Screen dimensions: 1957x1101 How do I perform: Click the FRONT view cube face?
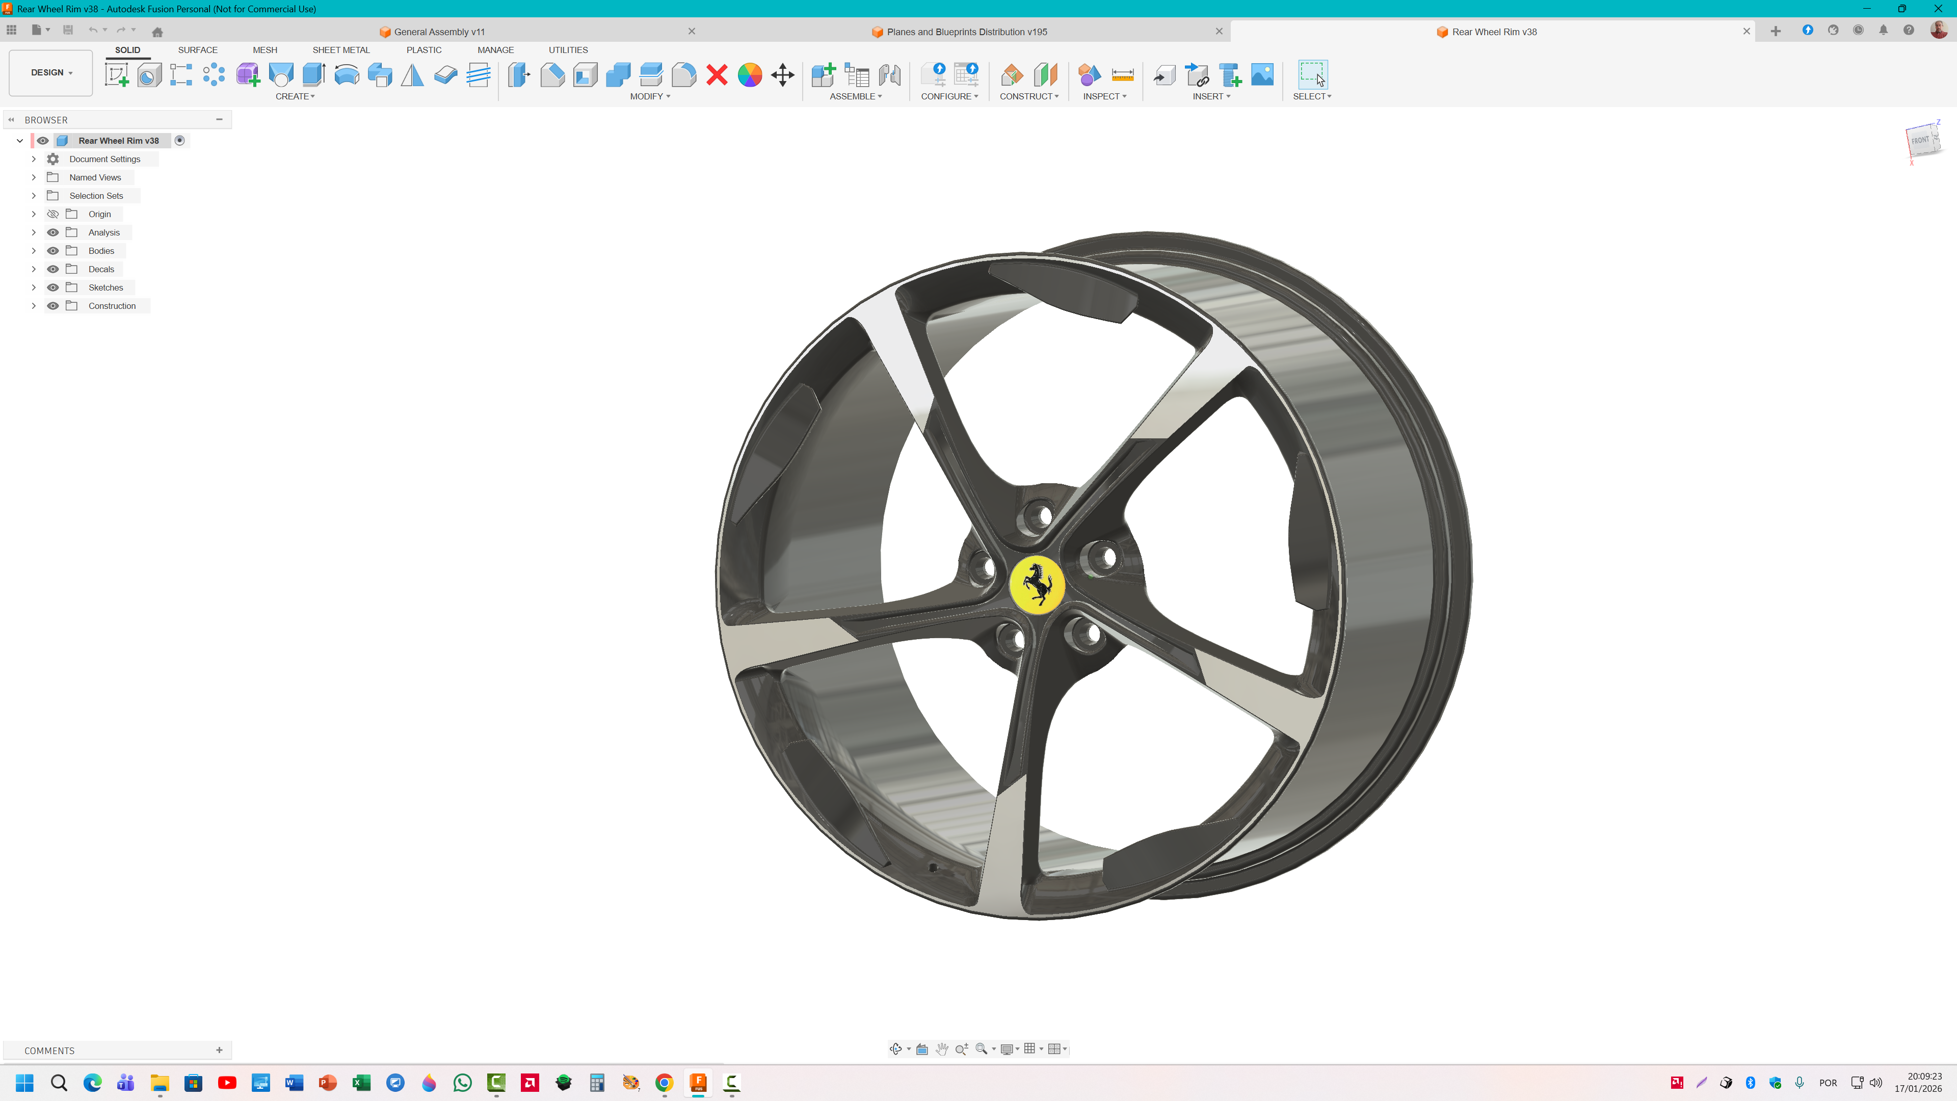tap(1920, 141)
